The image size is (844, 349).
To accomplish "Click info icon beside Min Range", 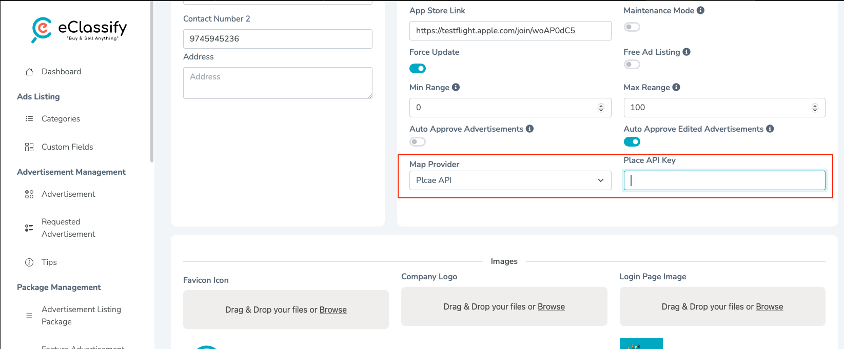I will 456,87.
